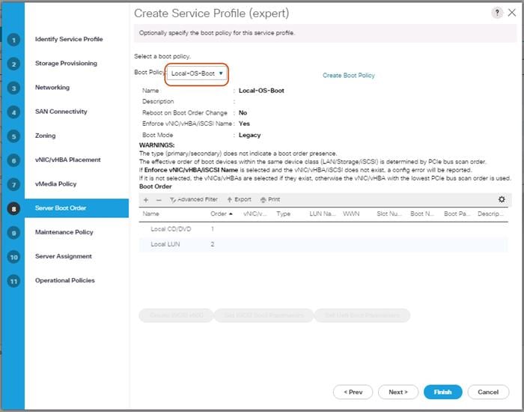Go to Storage Provisioning step

point(66,64)
